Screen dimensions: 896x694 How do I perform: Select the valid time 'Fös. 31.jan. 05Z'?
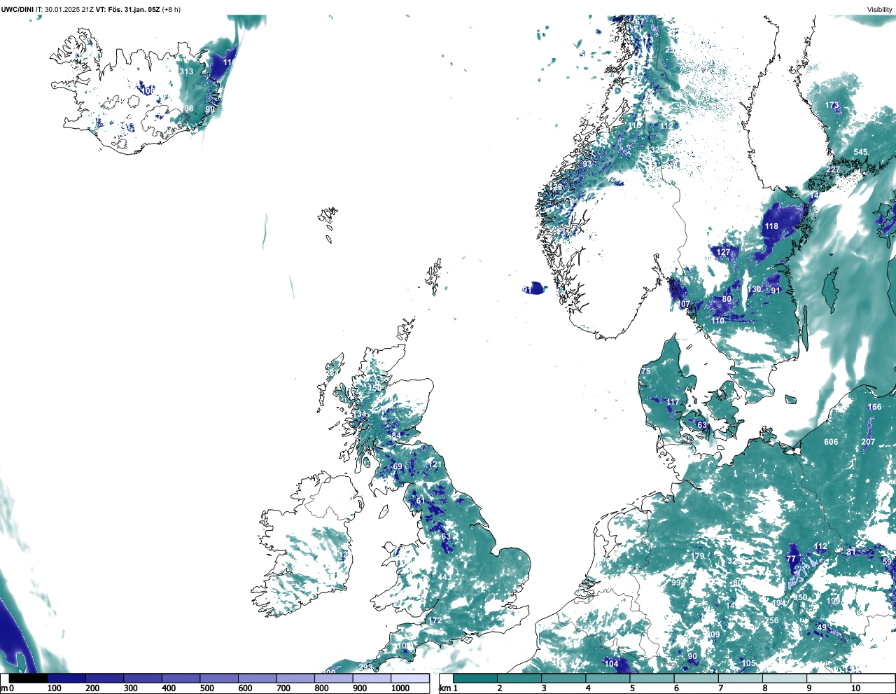click(x=134, y=10)
